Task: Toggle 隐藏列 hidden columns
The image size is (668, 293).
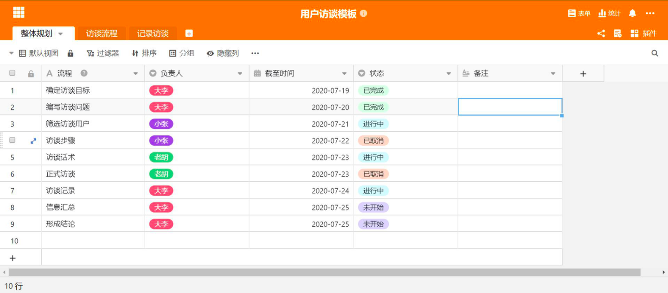Action: coord(223,53)
